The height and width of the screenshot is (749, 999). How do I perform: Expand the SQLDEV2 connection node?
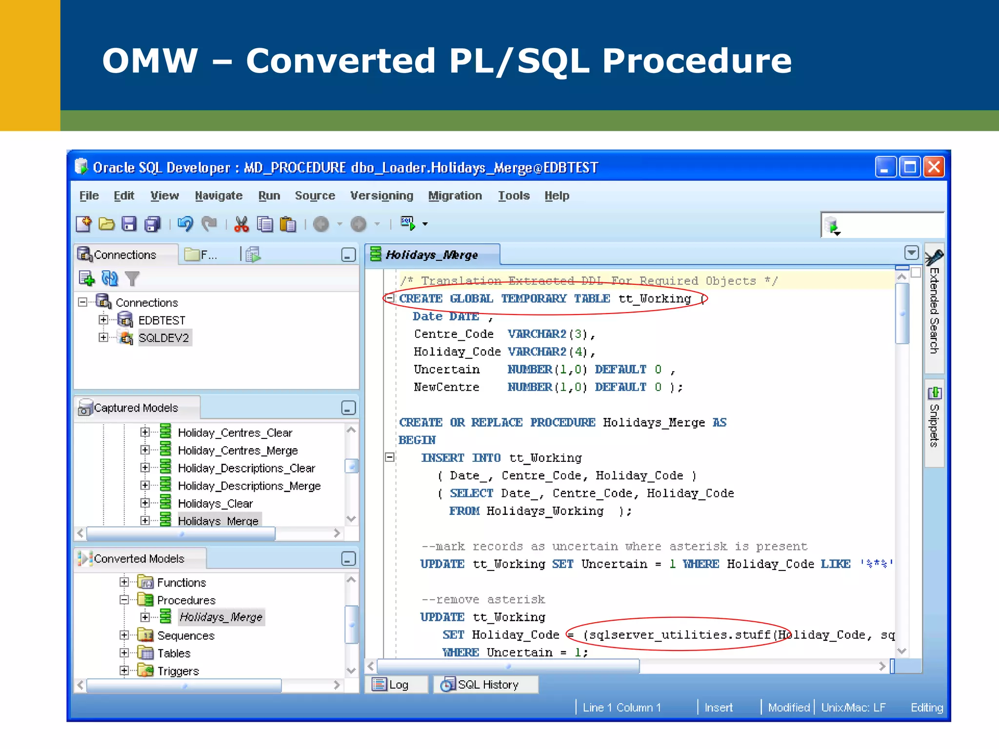click(x=103, y=337)
